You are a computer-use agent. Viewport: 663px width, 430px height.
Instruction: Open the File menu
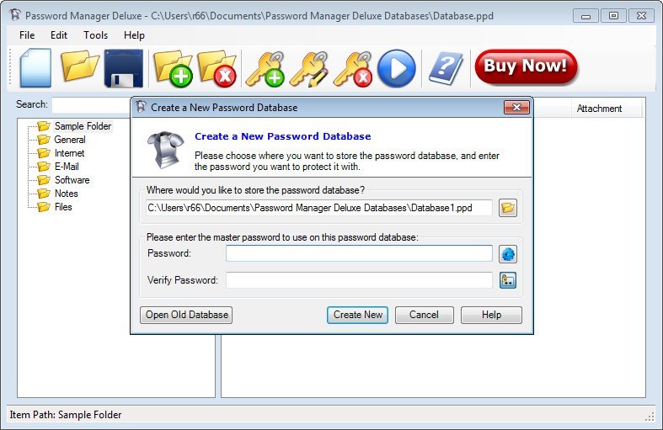tap(27, 35)
